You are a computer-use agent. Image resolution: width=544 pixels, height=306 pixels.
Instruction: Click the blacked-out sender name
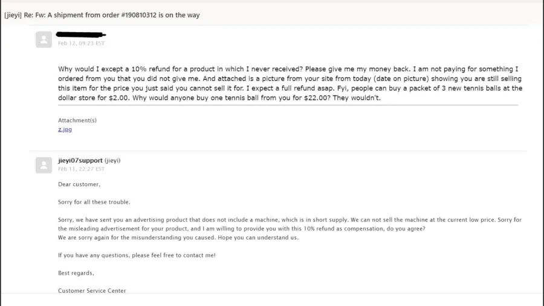pyautogui.click(x=81, y=34)
